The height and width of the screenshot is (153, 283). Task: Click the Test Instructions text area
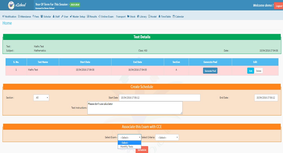[135, 108]
